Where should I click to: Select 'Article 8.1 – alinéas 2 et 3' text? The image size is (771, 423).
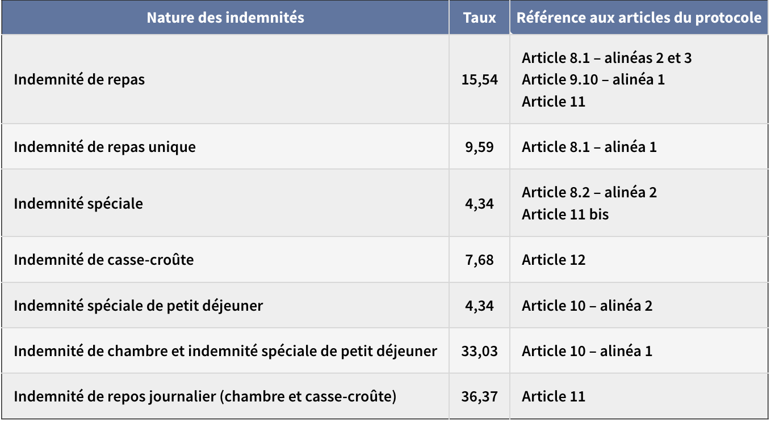coord(606,58)
